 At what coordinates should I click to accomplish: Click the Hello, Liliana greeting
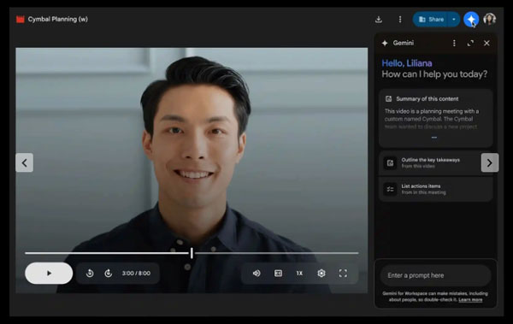407,63
